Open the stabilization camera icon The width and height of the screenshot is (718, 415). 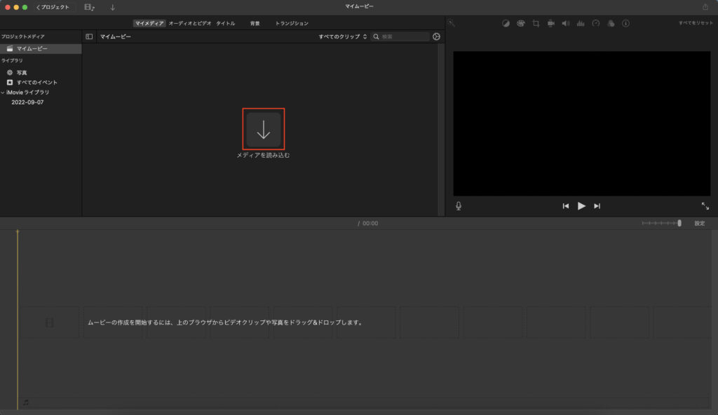(551, 23)
